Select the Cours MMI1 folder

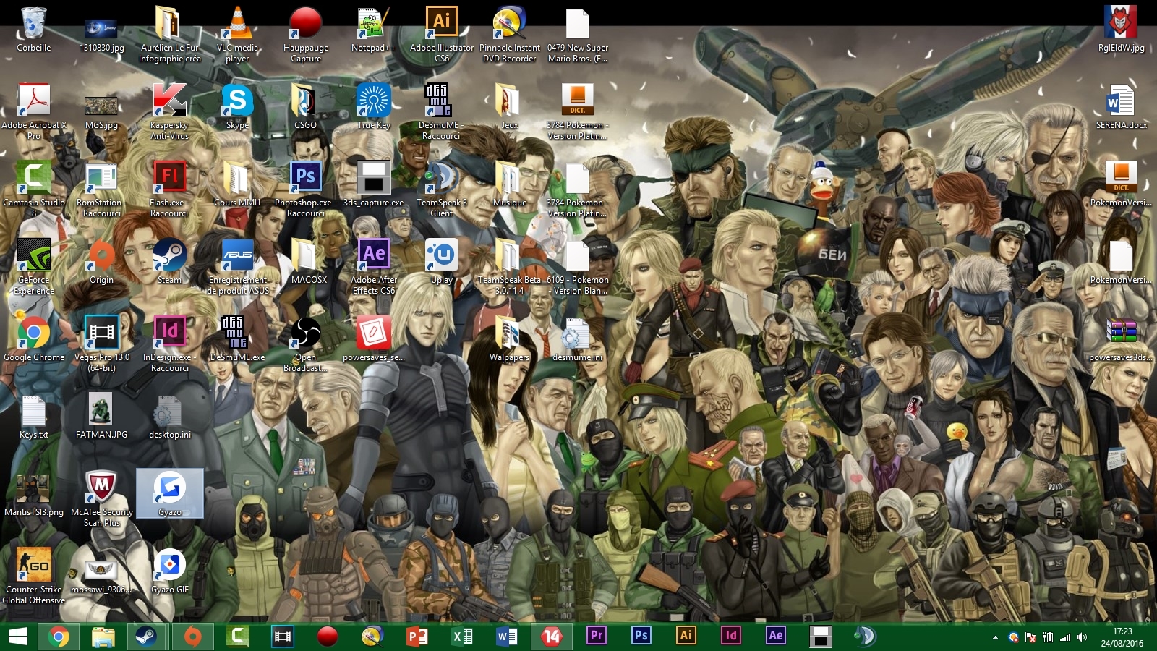pyautogui.click(x=238, y=184)
